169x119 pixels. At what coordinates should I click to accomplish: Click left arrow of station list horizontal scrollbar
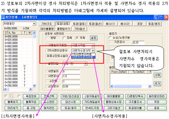(5, 89)
